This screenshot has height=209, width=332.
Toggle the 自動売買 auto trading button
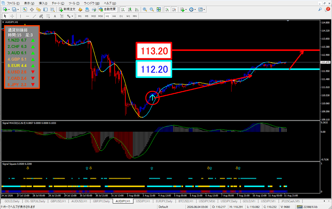[108, 10]
